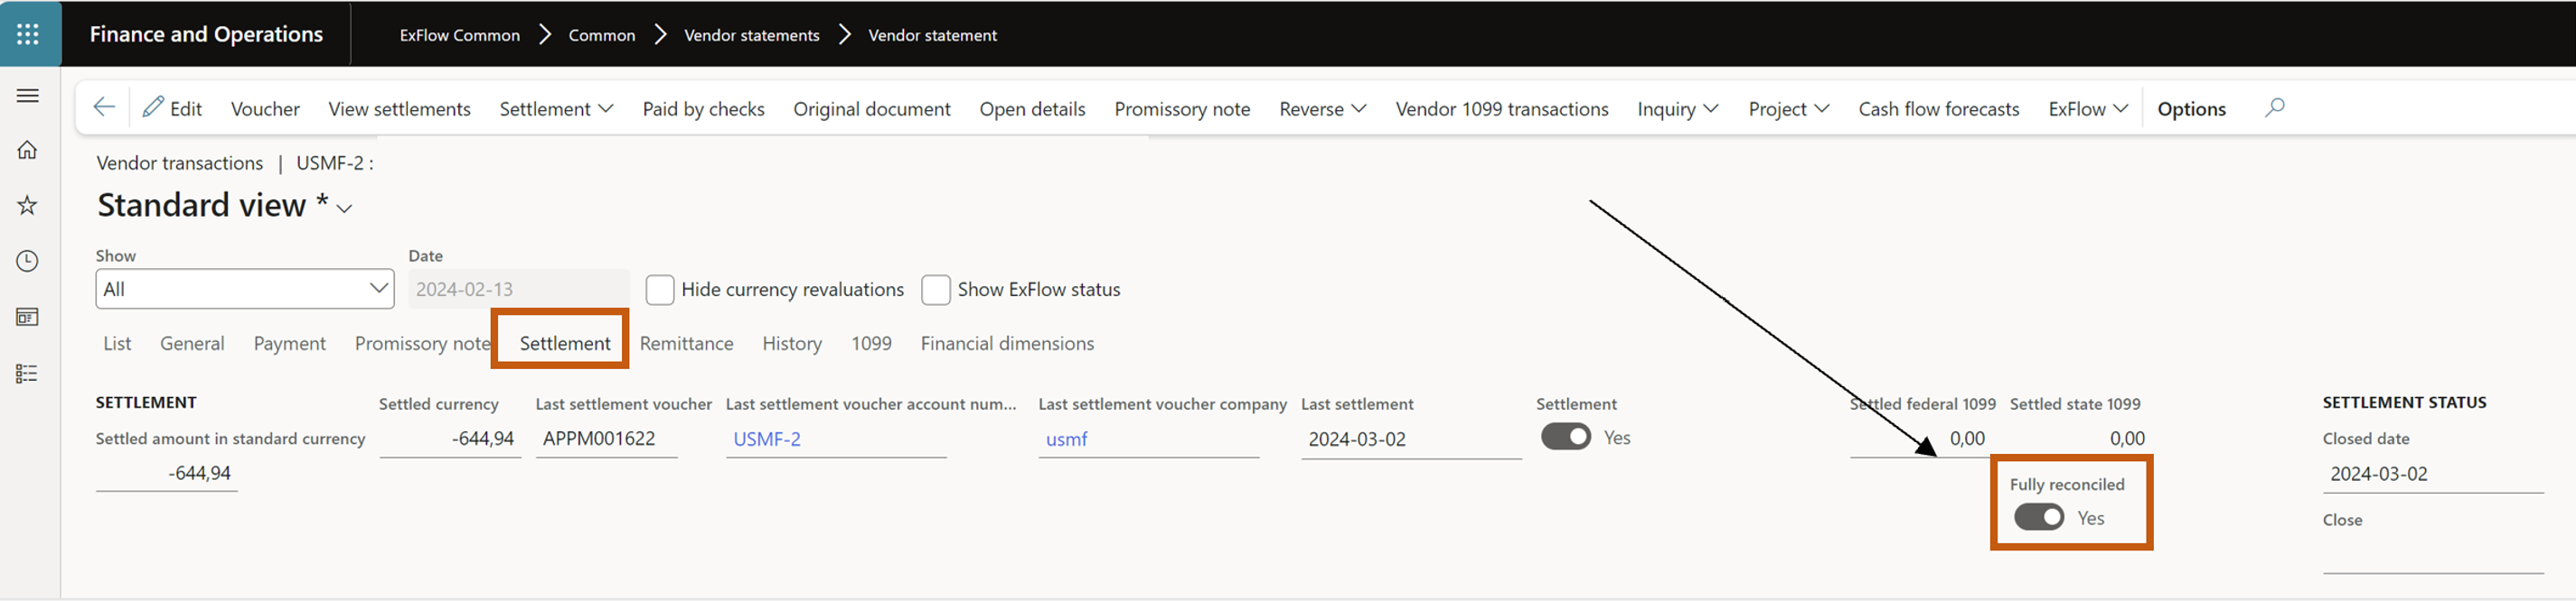Click Vendor statement breadcrumb
2576x601 pixels.
[932, 35]
